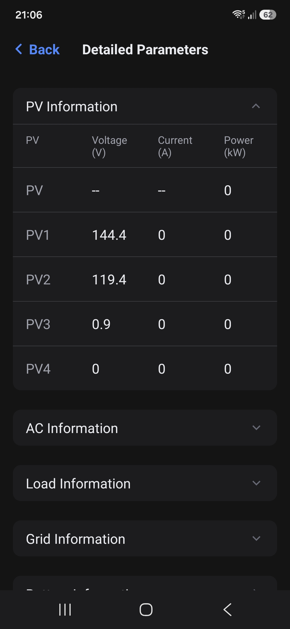
Task: Select the PV3 row voltage 0.9
Action: 101,324
